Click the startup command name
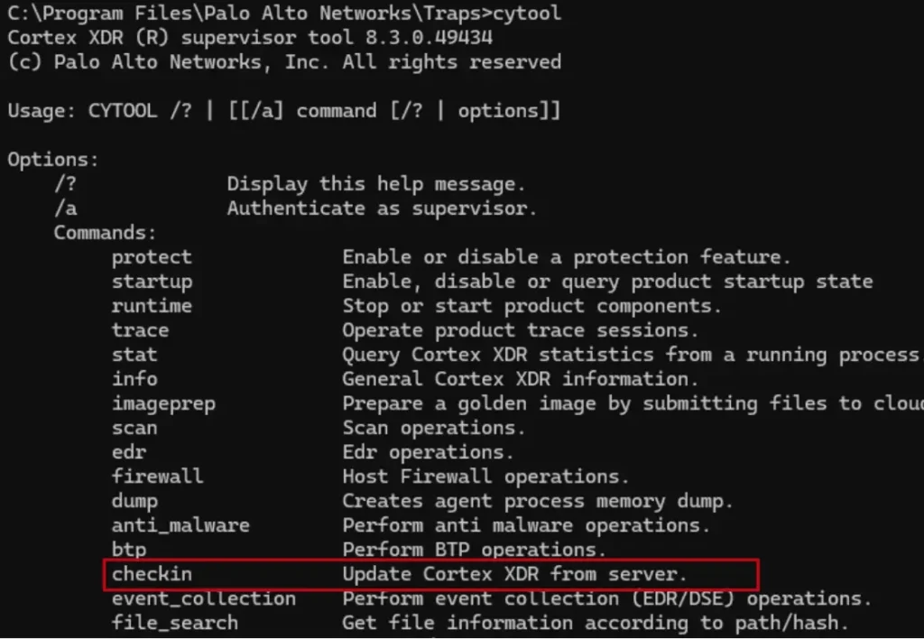924x639 pixels. [x=152, y=282]
